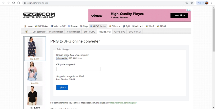Image resolution: width=215 pixels, height=109 pixels.
Task: Click the blue Upload! button
Action: [x=62, y=87]
